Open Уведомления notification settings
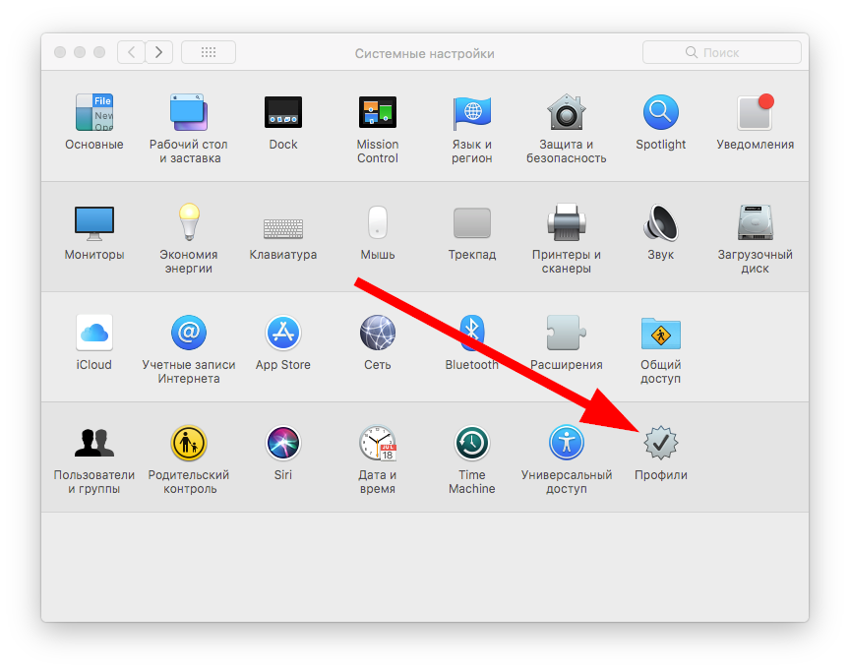 755,113
